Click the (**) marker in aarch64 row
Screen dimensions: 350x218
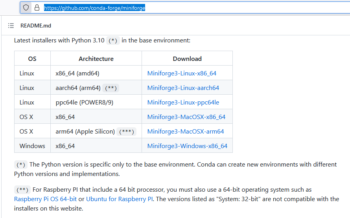coord(111,88)
